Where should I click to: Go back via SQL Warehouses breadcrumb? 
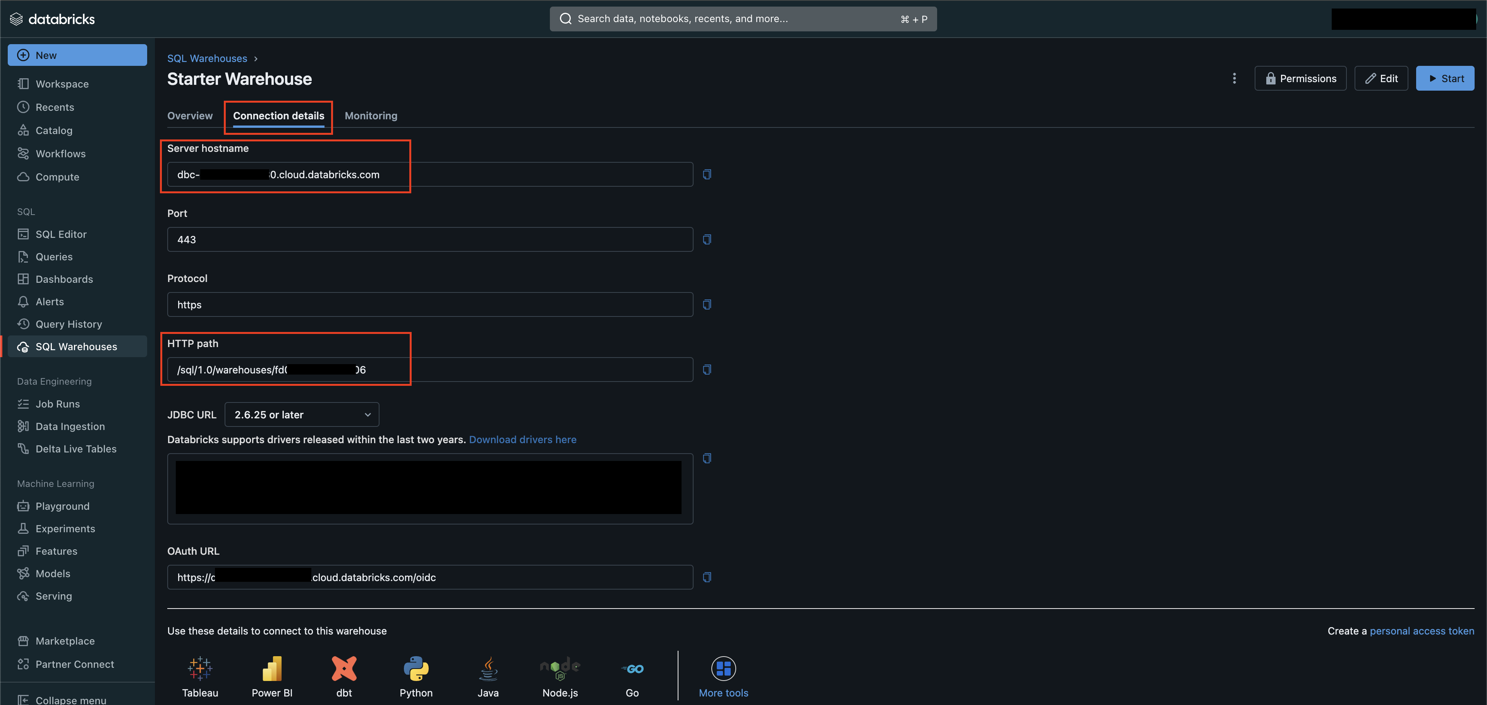tap(207, 58)
